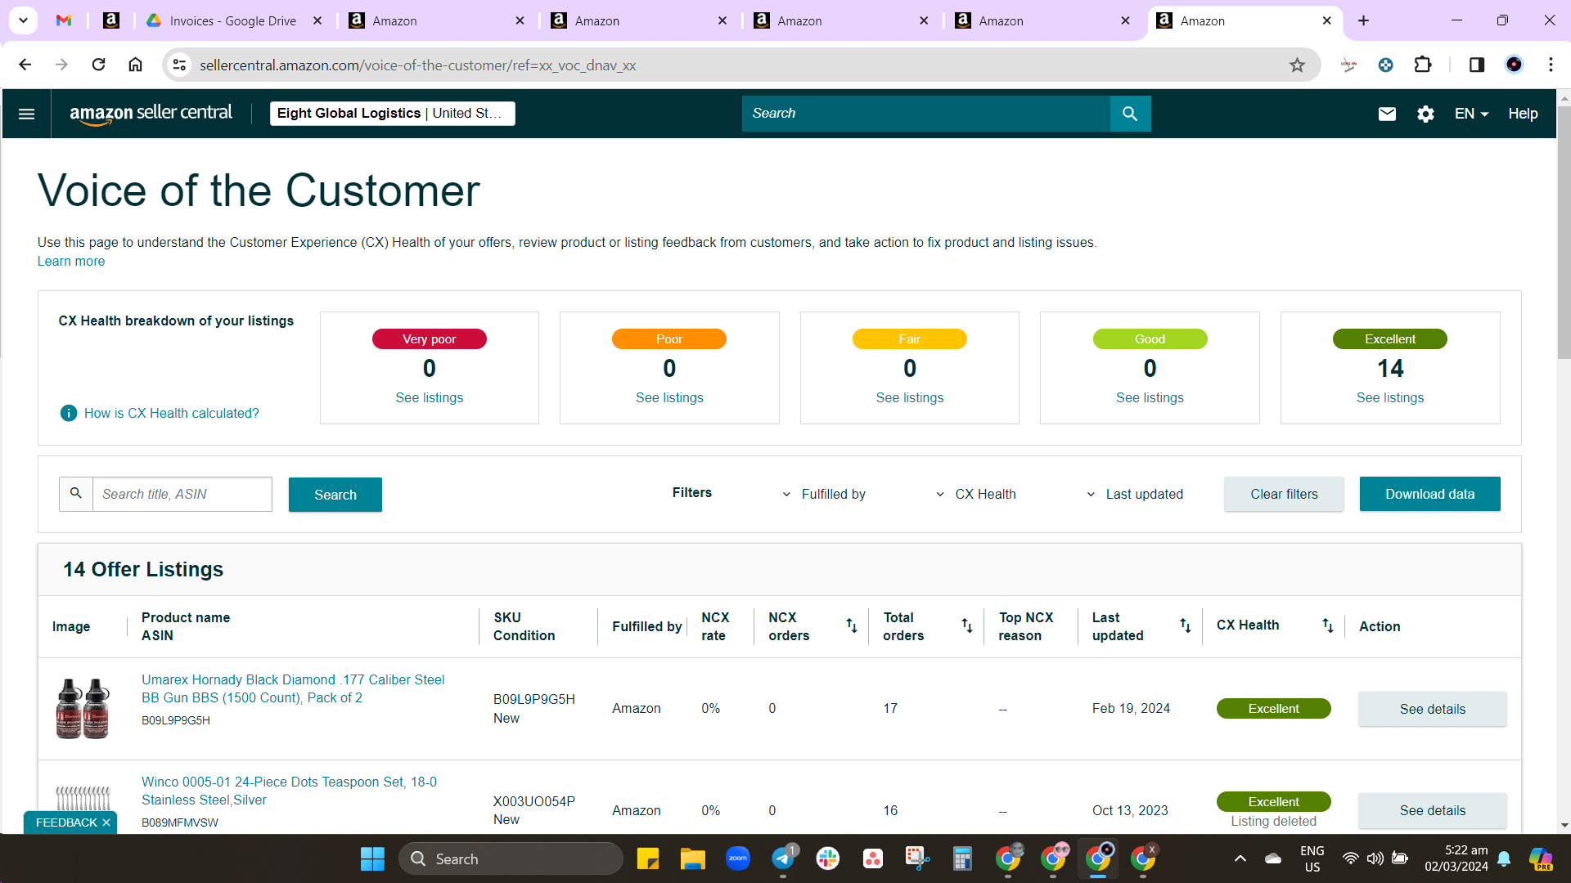Sort the table by Last updated

[1185, 625]
